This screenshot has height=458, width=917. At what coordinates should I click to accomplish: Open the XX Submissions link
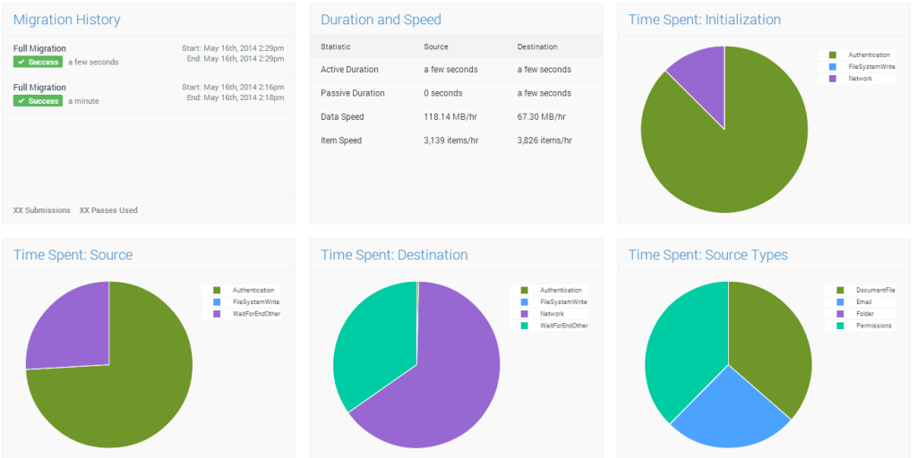41,210
